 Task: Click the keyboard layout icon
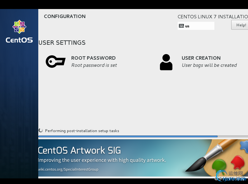point(181,26)
